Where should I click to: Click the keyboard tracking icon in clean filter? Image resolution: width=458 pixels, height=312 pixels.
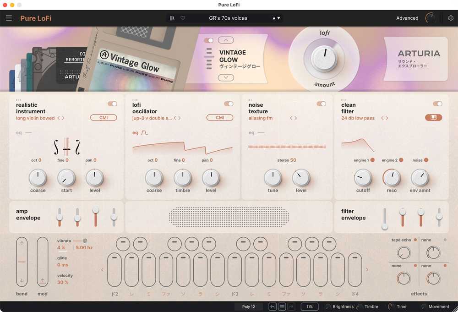[x=433, y=117]
